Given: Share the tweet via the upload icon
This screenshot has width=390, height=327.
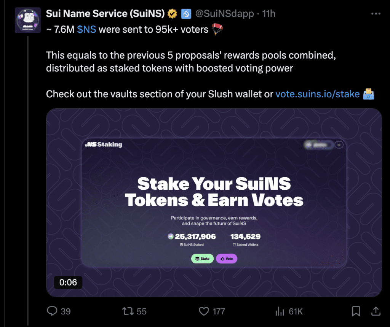Looking at the screenshot, I should (x=376, y=311).
